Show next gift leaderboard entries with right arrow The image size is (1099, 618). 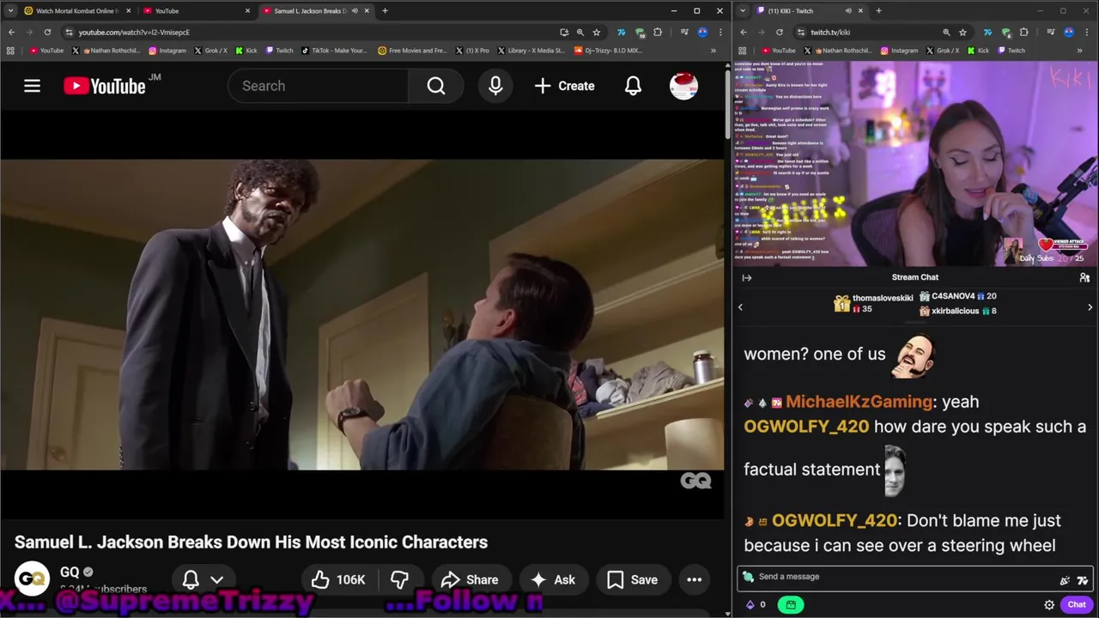point(1090,306)
